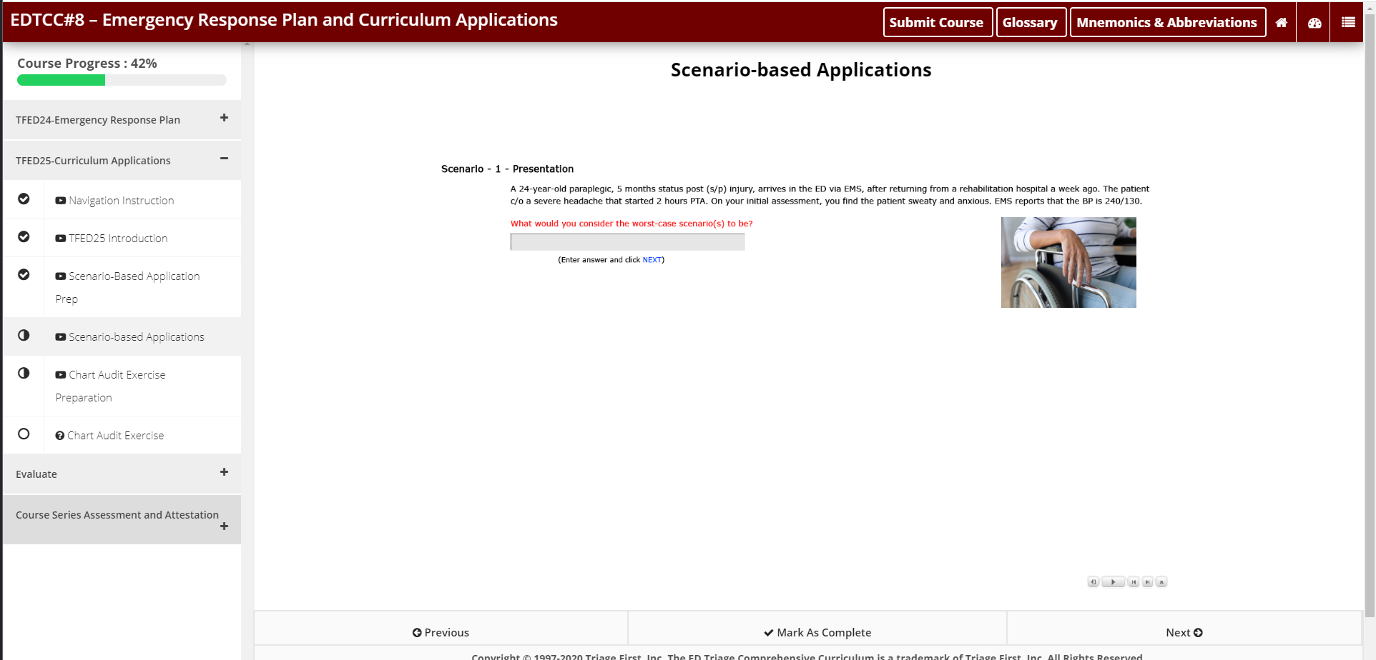The width and height of the screenshot is (1376, 660).
Task: Click the exit icon in the playback controls
Action: 1093,582
